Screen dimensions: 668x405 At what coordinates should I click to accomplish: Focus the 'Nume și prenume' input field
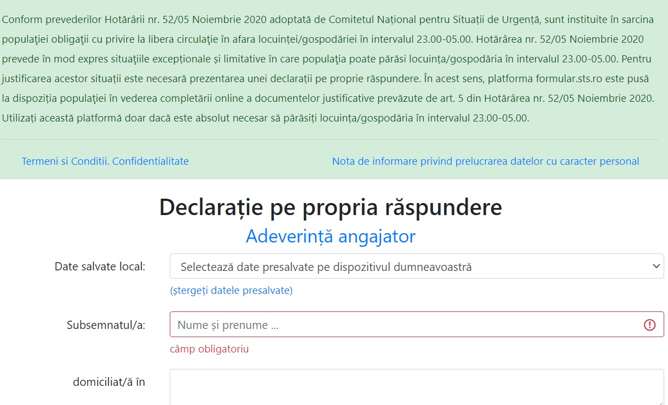(x=405, y=325)
